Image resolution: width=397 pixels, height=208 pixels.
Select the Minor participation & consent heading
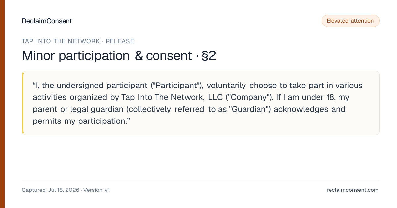point(107,56)
